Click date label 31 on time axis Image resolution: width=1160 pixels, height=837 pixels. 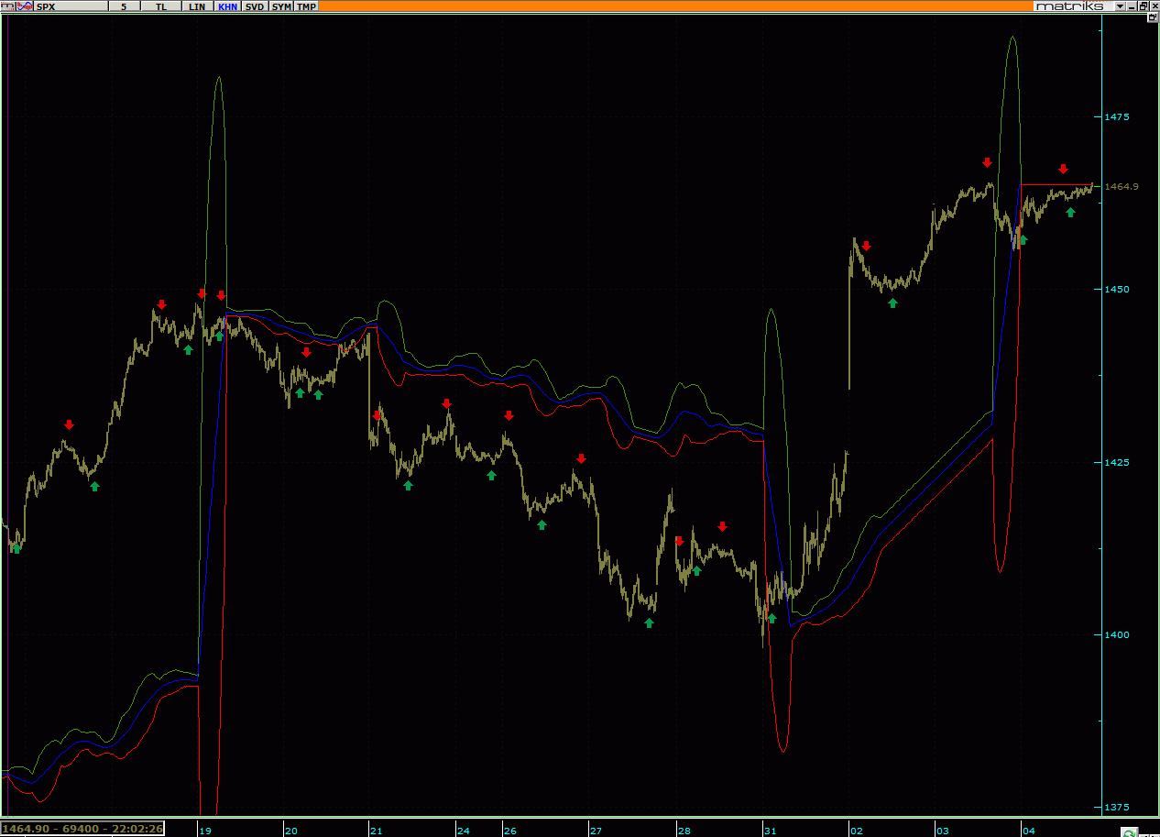(x=771, y=831)
